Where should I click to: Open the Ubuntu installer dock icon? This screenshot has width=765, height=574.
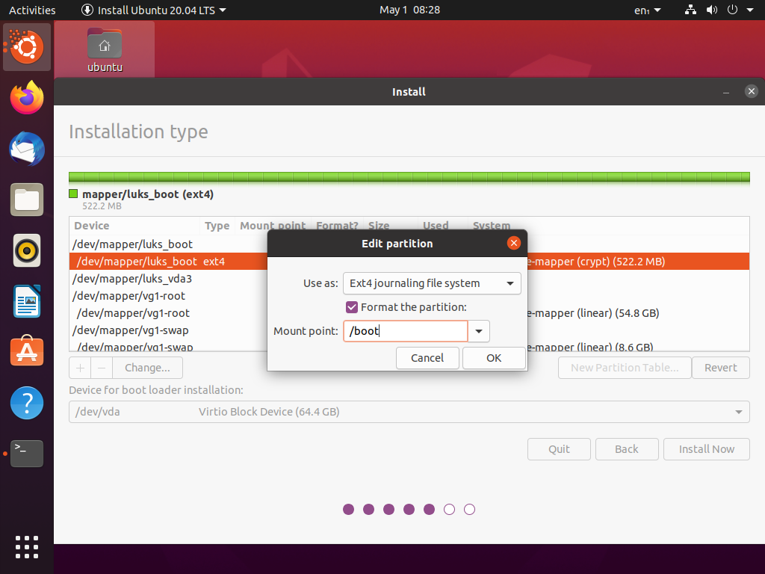(x=27, y=47)
